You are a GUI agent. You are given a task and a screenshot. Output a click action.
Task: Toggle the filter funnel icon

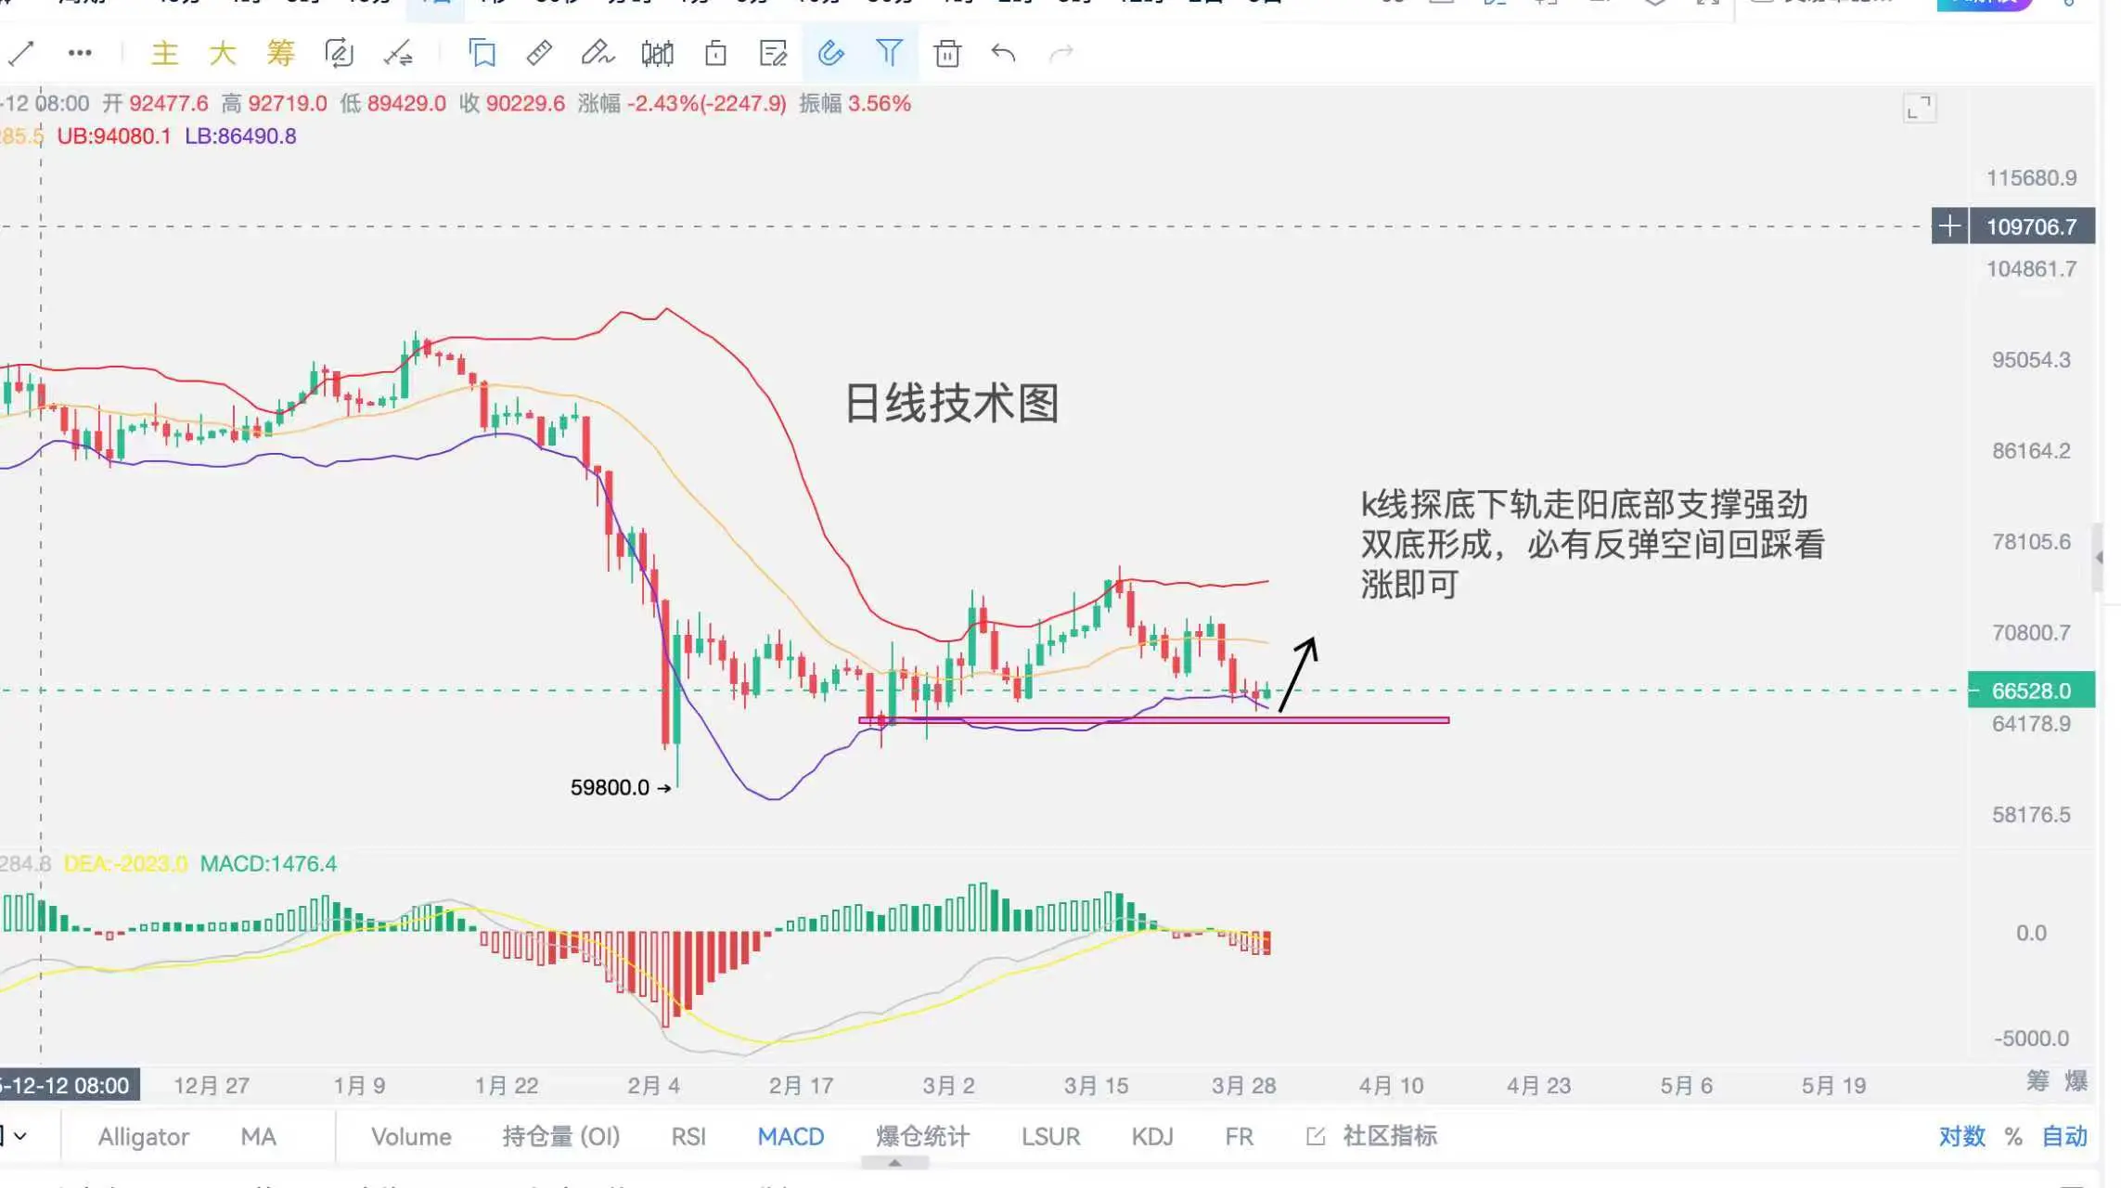[889, 53]
